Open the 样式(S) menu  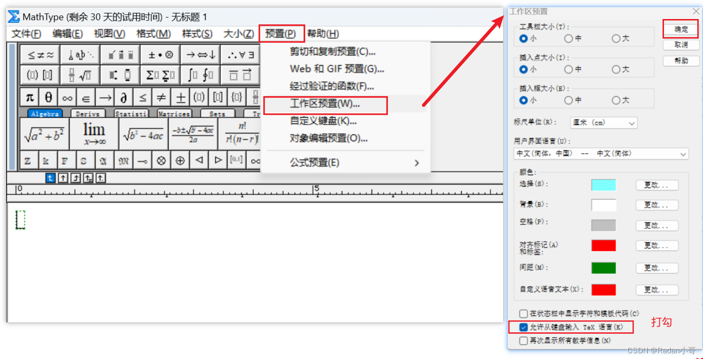(197, 34)
